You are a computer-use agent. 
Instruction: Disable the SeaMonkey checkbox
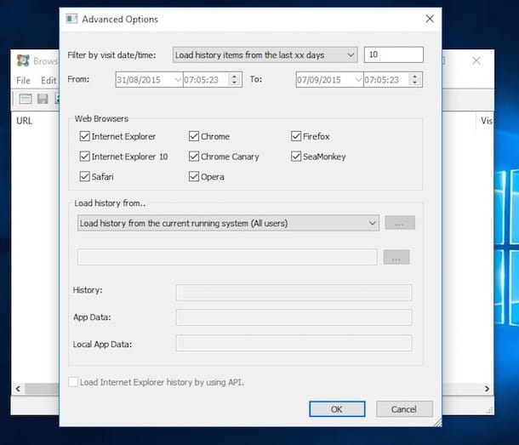tap(296, 157)
